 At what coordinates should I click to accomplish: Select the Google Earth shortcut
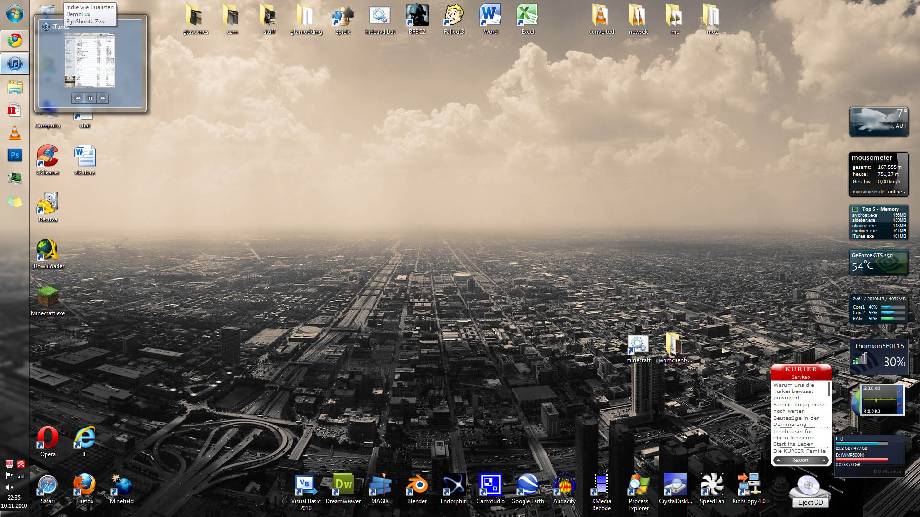coord(527,489)
